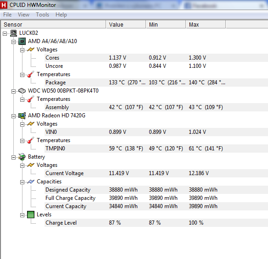Screen dimensions: 268x259
Task: Click the LUCK02 computer icon
Action: tap(13, 33)
